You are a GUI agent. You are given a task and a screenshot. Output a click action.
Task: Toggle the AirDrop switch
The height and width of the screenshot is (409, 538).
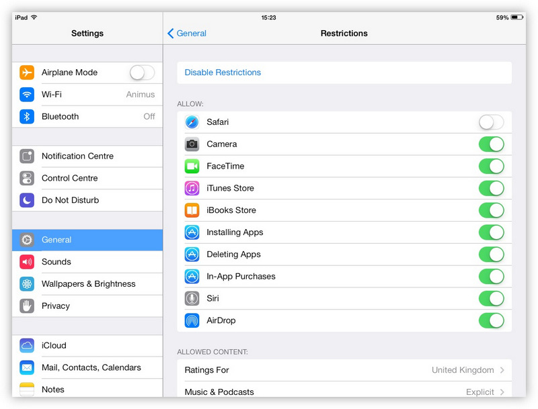pos(492,320)
